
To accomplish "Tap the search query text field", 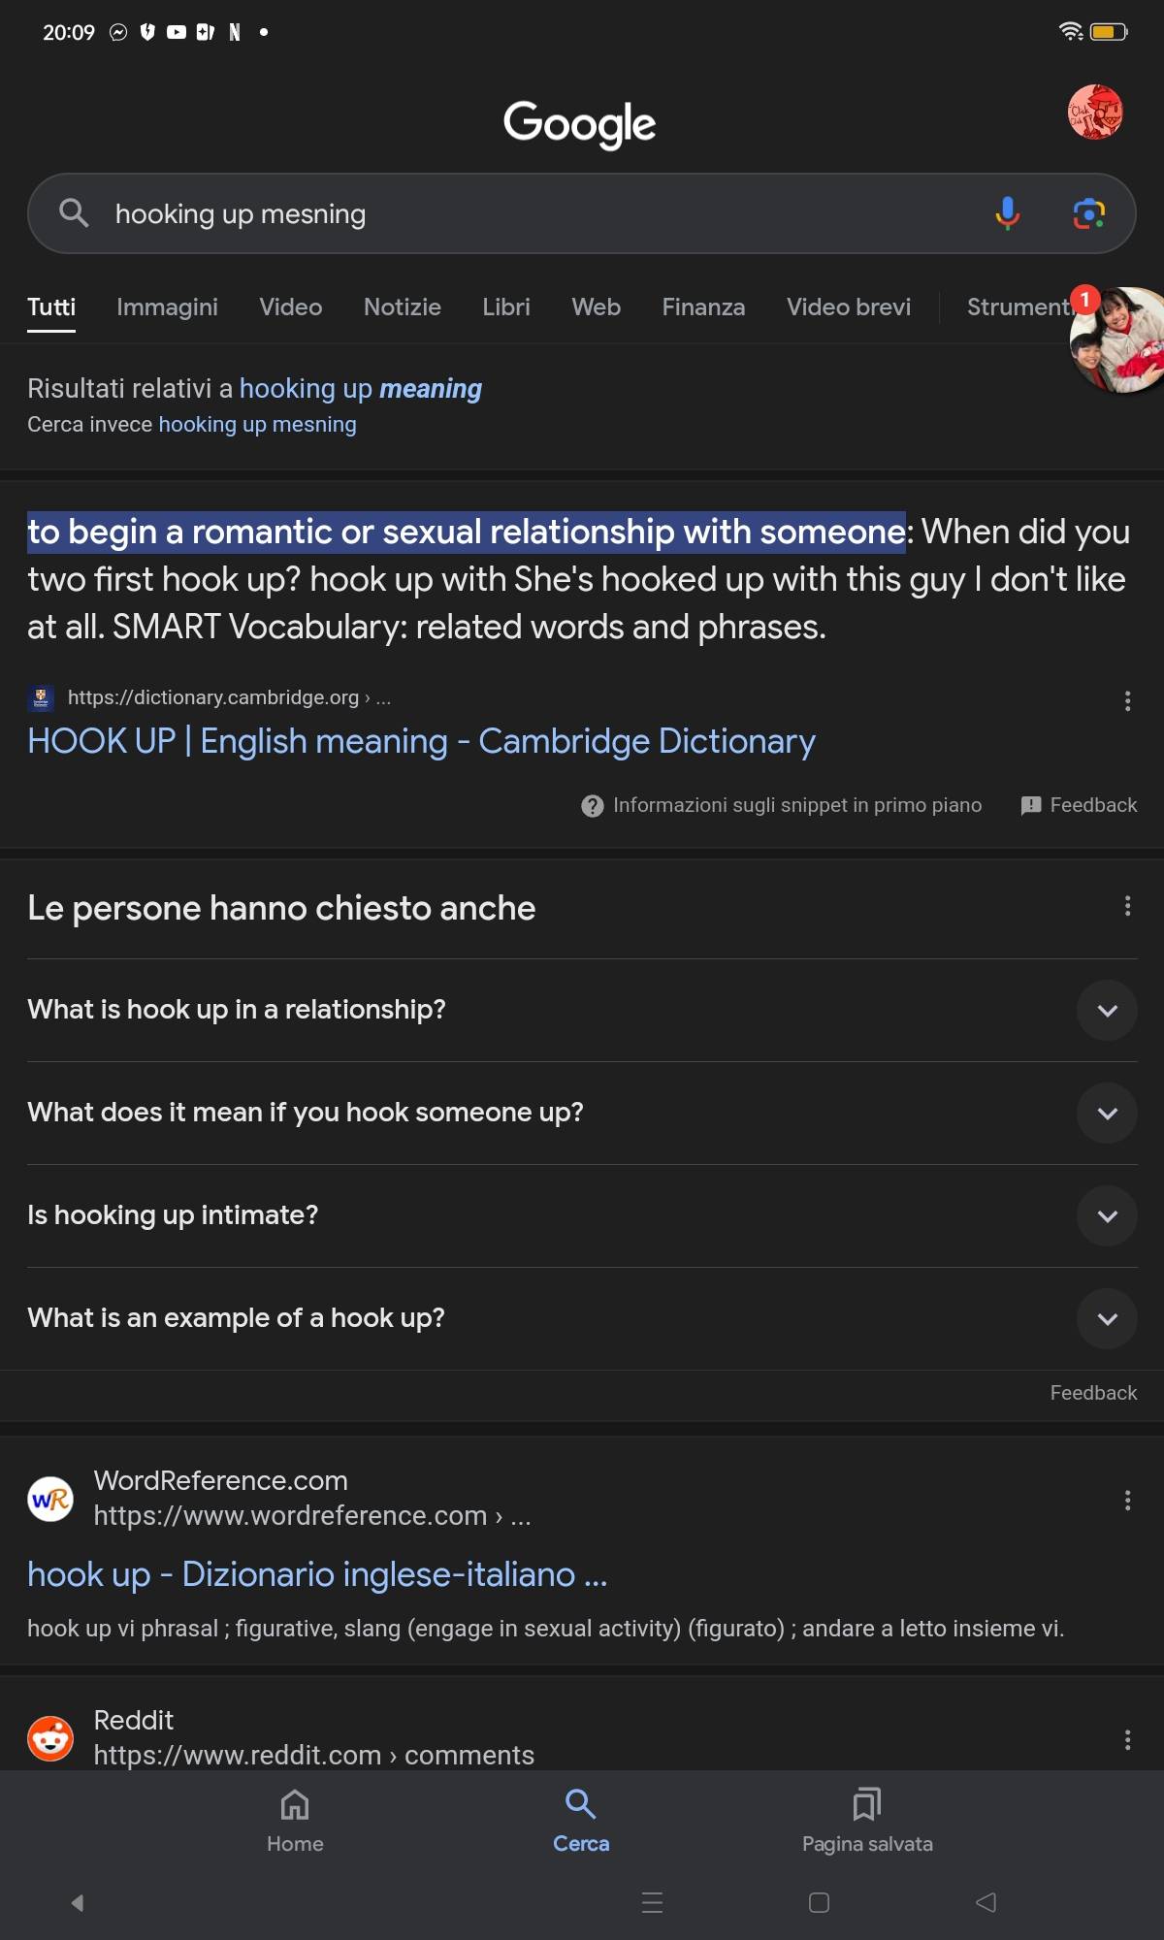I will point(543,213).
